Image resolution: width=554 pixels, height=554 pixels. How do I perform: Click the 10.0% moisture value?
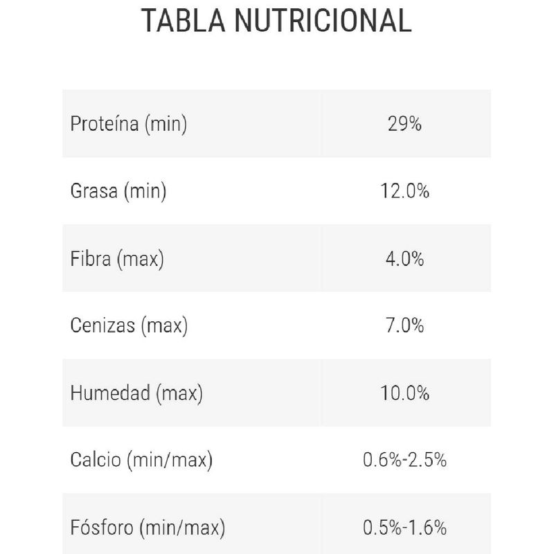(404, 393)
